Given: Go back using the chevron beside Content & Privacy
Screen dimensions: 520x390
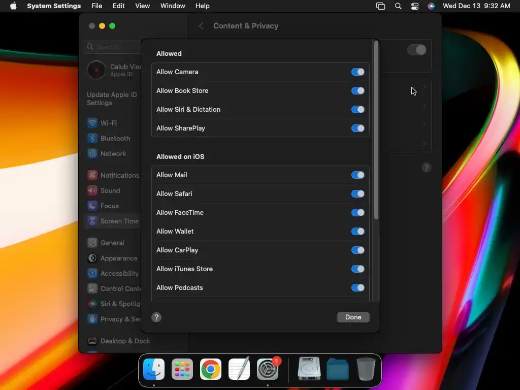Looking at the screenshot, I should click(201, 26).
